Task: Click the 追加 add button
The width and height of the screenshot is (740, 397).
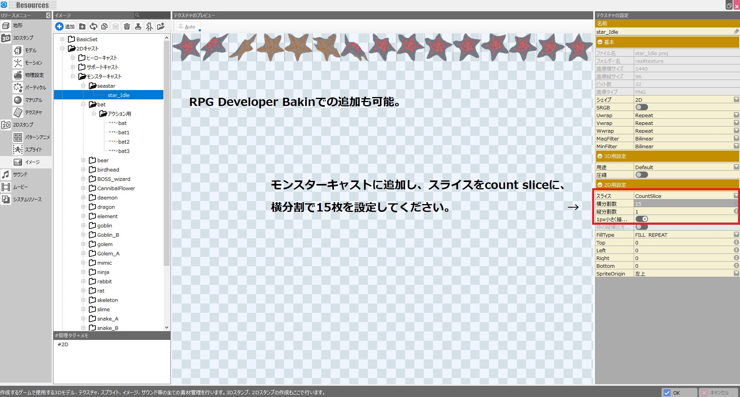Action: tap(65, 26)
